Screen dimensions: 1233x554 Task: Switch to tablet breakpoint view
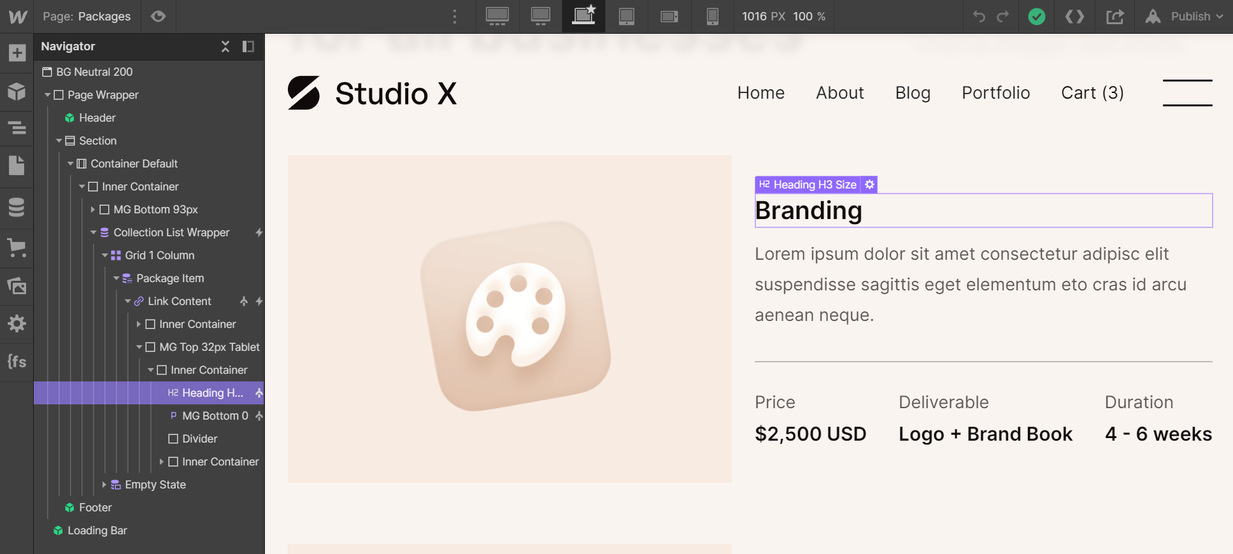(627, 17)
